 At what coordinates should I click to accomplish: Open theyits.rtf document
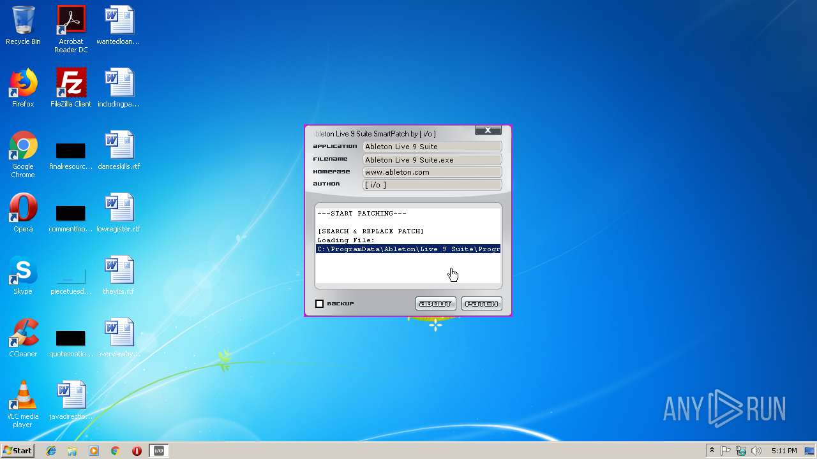click(119, 275)
